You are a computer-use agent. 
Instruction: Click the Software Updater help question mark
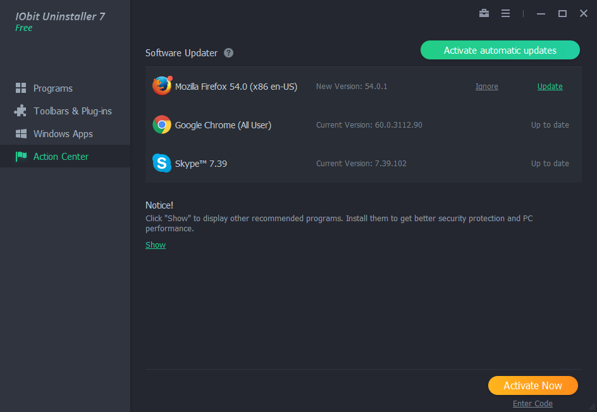click(x=228, y=53)
